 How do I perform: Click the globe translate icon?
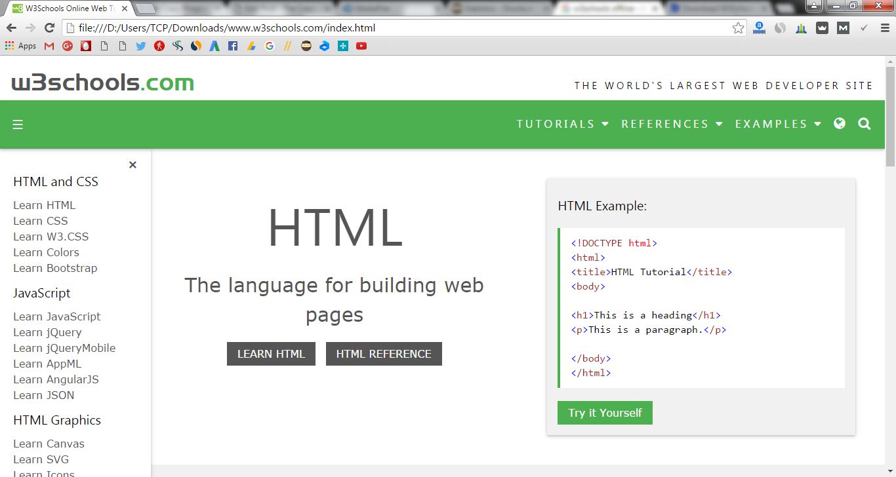tap(840, 124)
